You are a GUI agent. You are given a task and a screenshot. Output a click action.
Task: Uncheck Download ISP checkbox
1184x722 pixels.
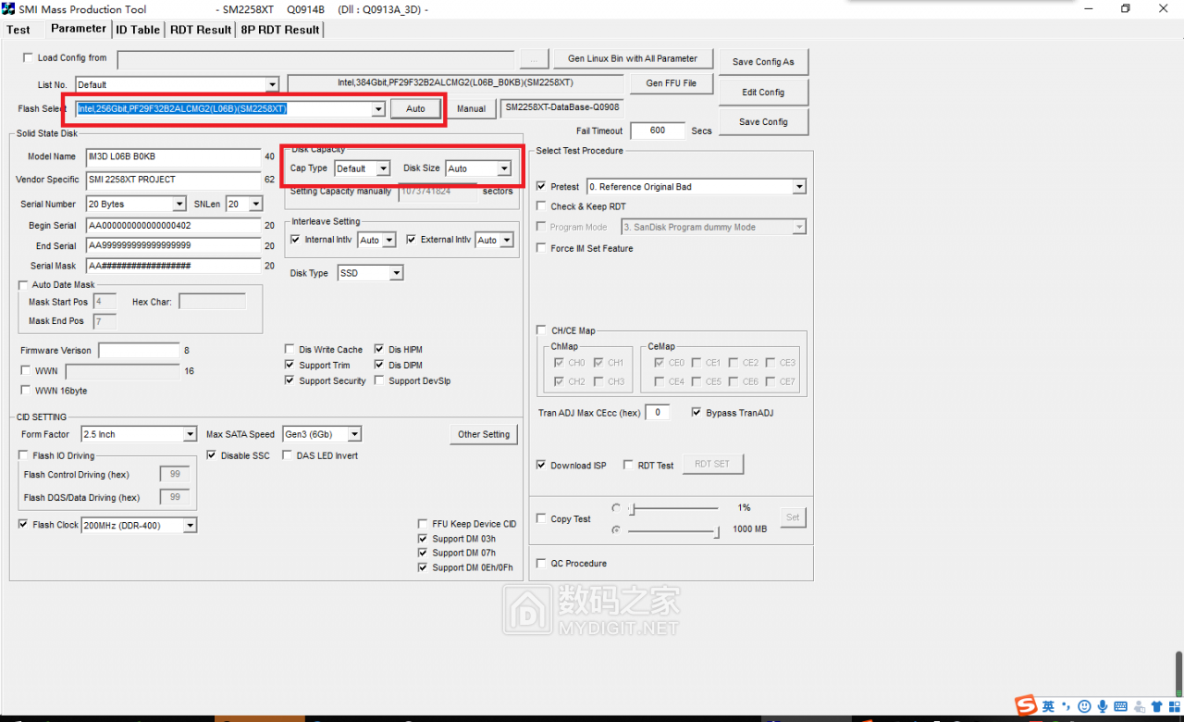[x=541, y=465]
